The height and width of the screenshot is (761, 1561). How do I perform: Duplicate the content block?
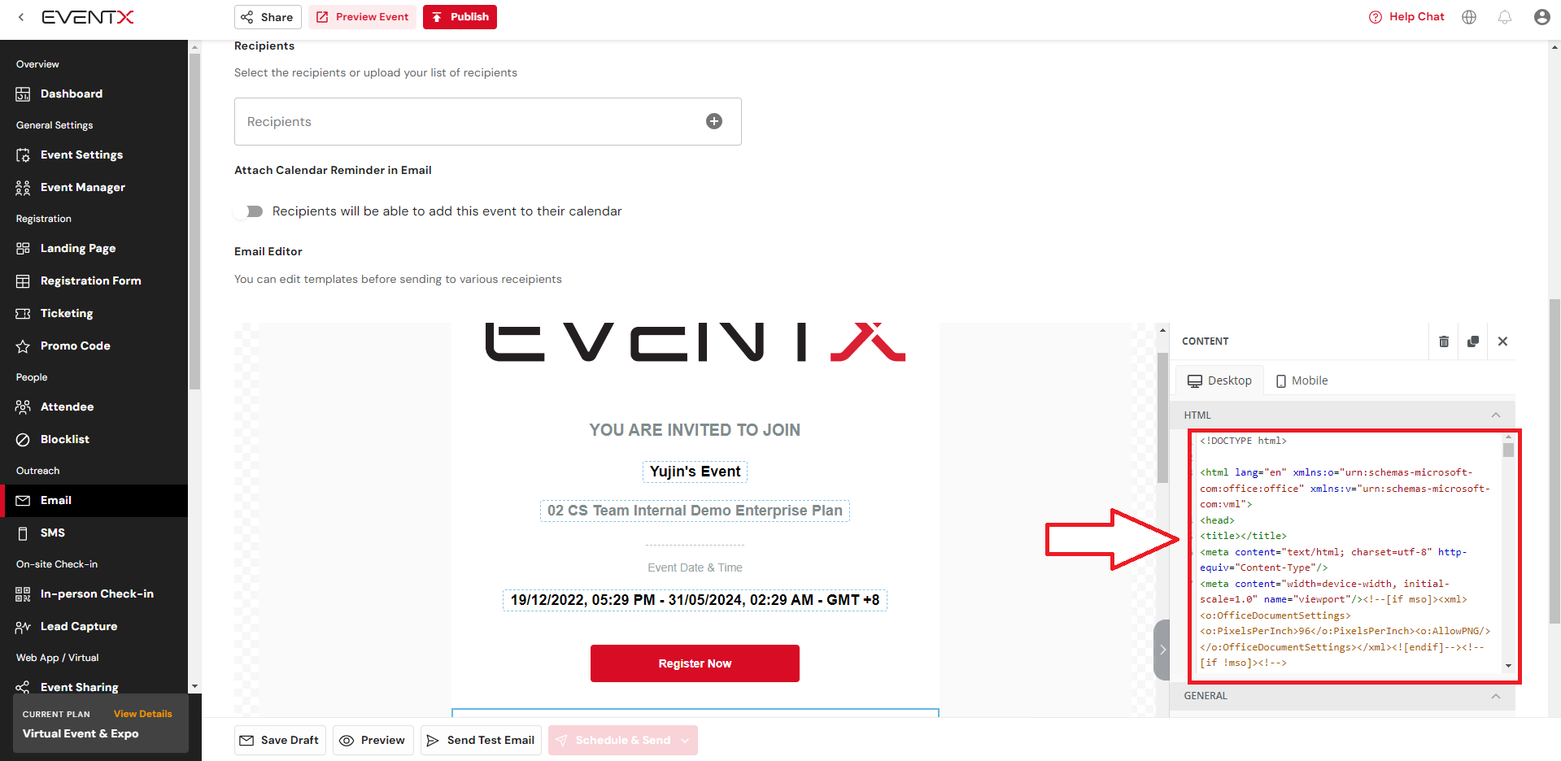1473,341
